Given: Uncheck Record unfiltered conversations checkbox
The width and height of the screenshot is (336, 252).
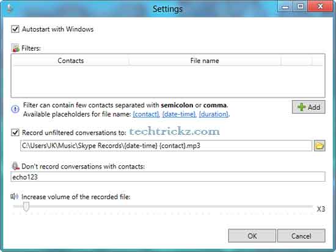Looking at the screenshot, I should coord(15,132).
